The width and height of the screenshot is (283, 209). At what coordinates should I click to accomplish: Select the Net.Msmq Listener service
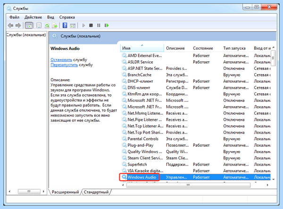click(x=196, y=113)
